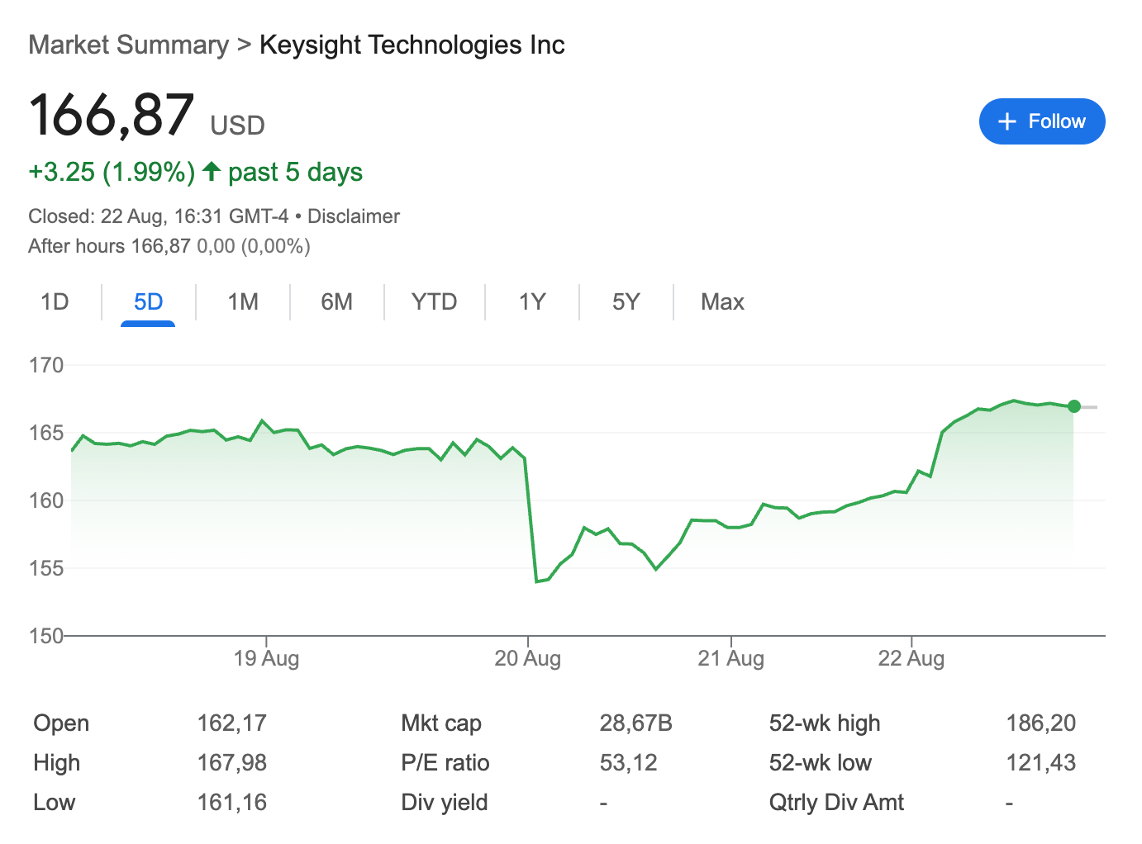This screenshot has width=1142, height=844.
Task: Click the Mkt cap value 28,67B
Action: click(636, 723)
